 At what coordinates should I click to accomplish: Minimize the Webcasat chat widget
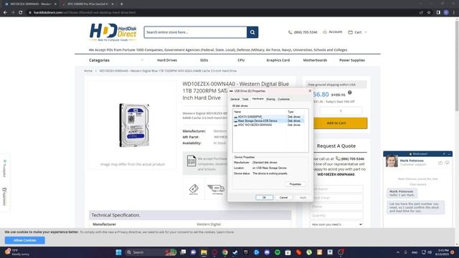[x=450, y=154]
